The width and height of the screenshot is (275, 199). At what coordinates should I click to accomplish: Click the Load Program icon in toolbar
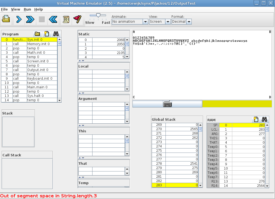[6, 19]
